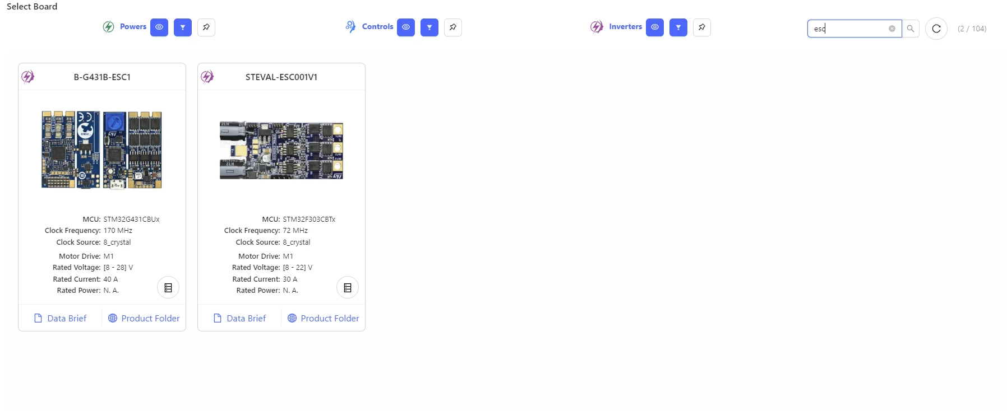Viewport: 1007px width, 411px height.
Task: Open the Product Folder for B-G431B-ESC1
Action: tap(144, 318)
